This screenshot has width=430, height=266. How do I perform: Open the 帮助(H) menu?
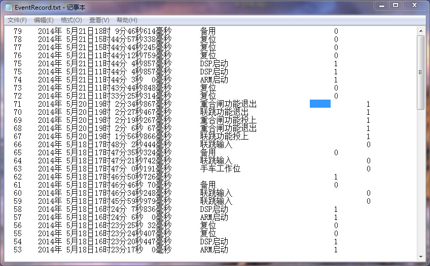(127, 20)
